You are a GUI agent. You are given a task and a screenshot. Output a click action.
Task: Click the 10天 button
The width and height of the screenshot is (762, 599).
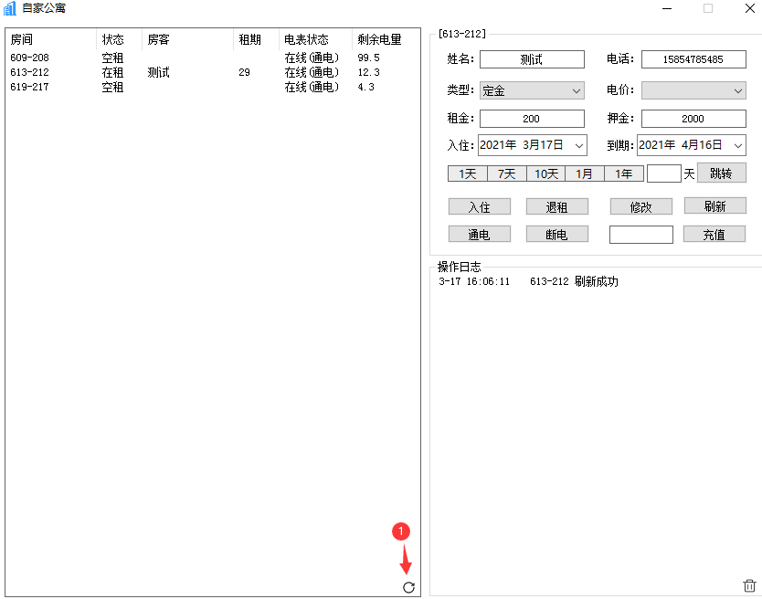[546, 173]
